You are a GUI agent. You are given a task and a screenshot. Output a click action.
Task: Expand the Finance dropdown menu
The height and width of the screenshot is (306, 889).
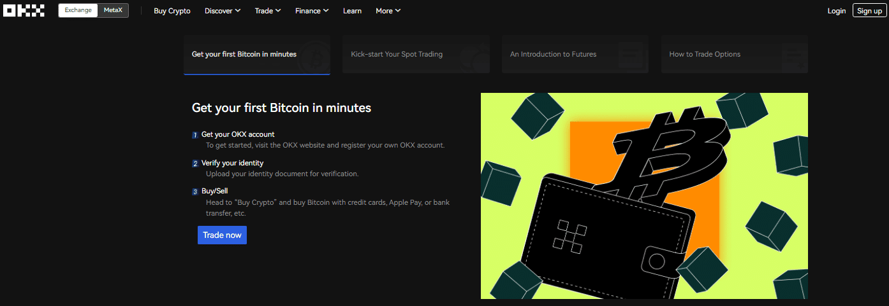pos(312,11)
